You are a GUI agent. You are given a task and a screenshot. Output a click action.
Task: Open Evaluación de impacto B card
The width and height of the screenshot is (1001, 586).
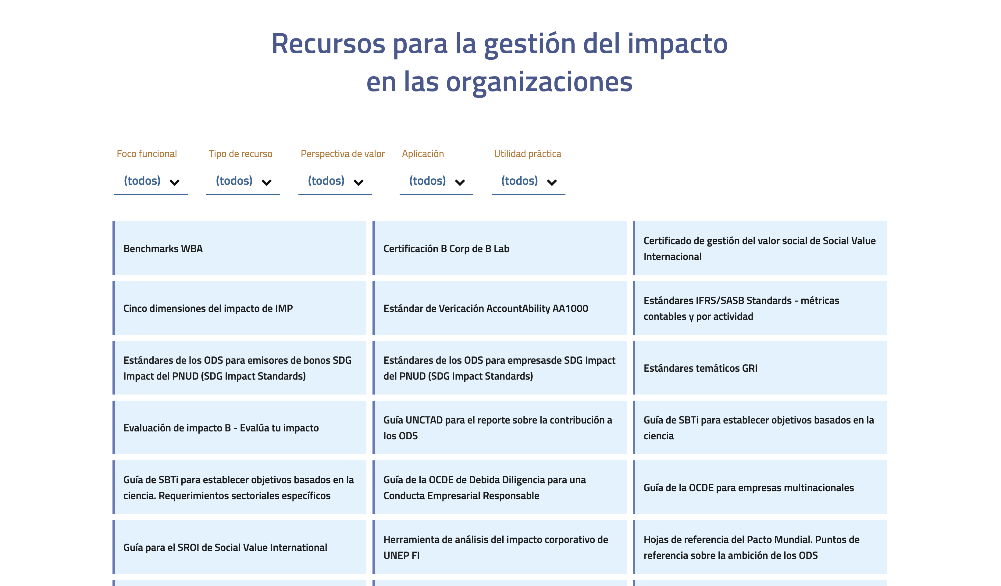click(240, 427)
